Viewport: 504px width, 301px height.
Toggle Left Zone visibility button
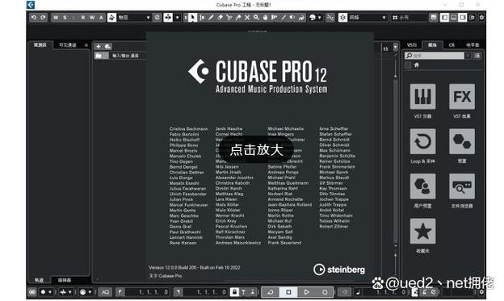(444, 17)
